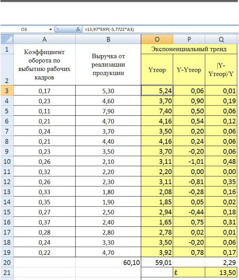Click the formula bar with EXP formula

click(160, 30)
